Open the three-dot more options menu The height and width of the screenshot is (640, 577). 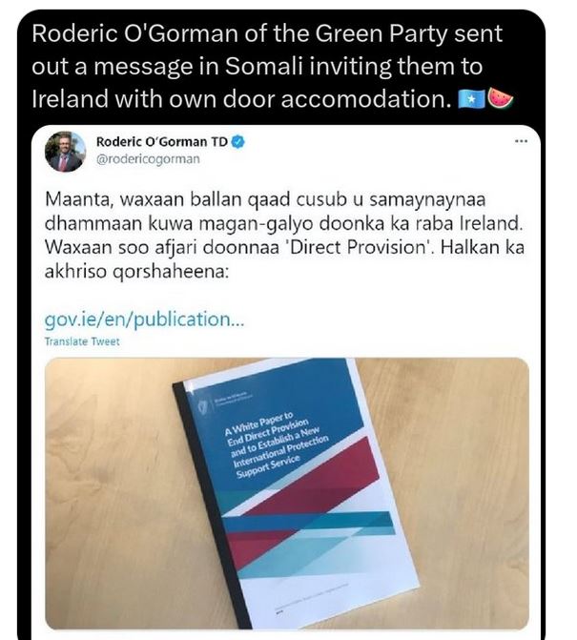[x=521, y=141]
